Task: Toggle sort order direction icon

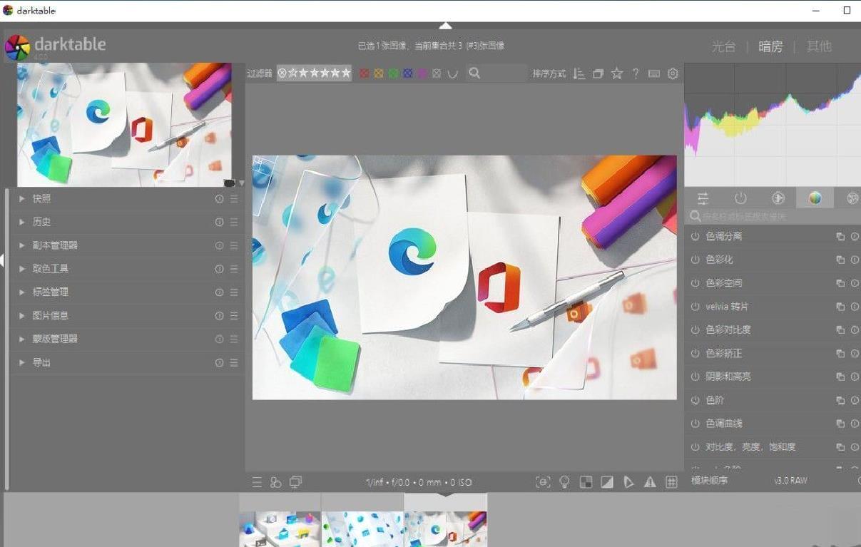Action: tap(579, 73)
